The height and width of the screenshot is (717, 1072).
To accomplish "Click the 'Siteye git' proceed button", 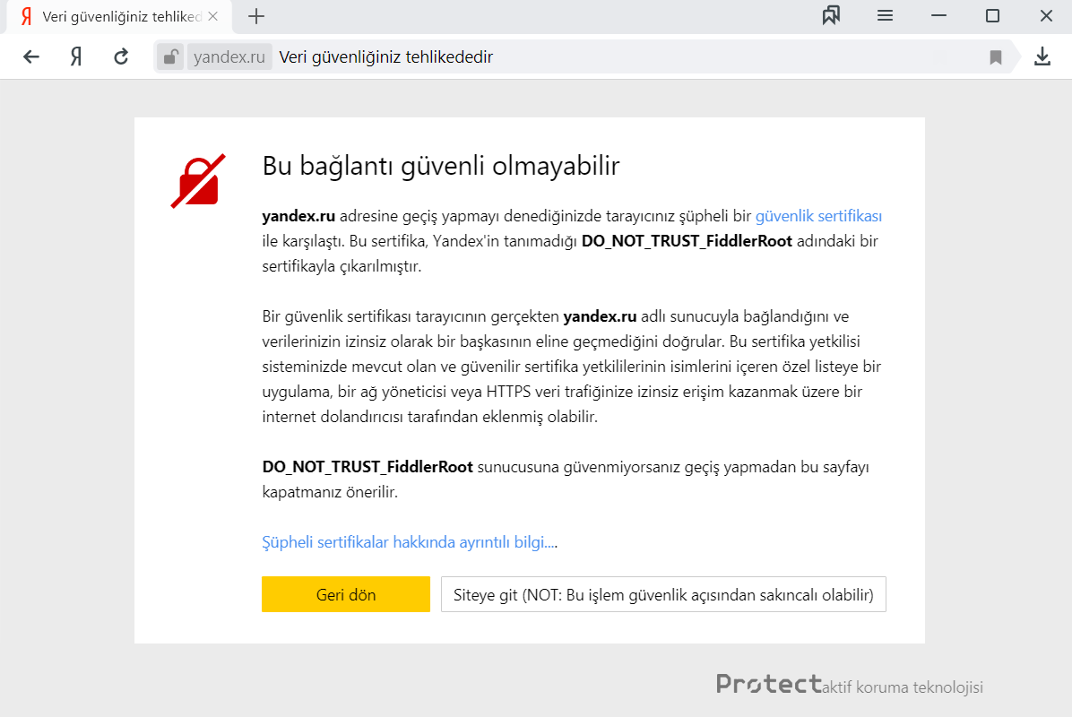I will point(663,594).
